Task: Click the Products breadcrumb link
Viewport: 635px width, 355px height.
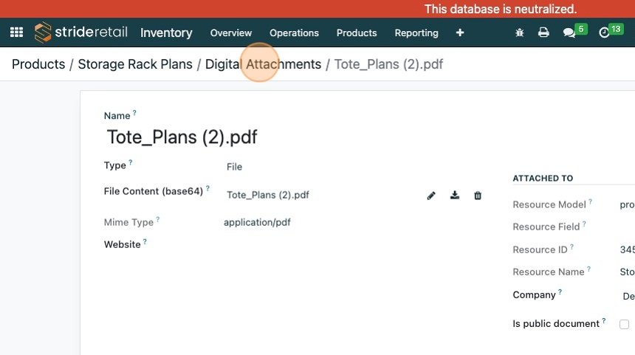Action: point(38,64)
